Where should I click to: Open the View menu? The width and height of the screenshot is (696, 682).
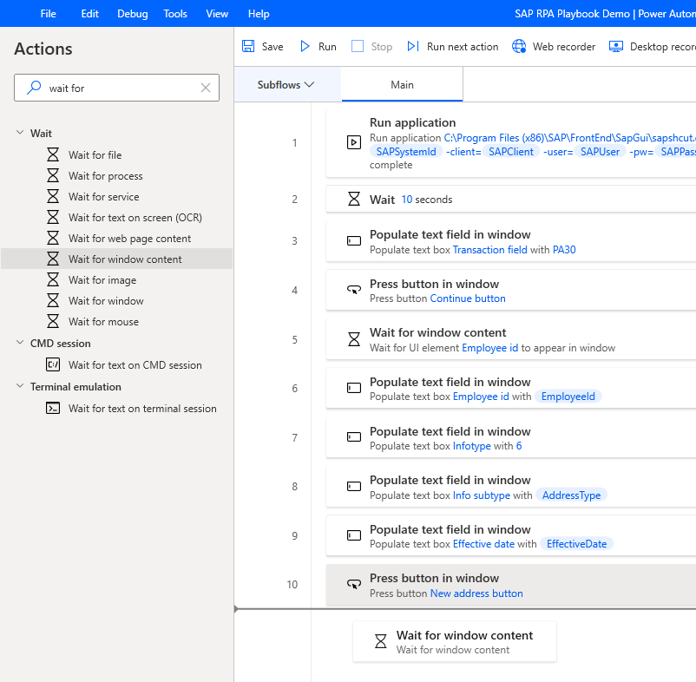[217, 14]
